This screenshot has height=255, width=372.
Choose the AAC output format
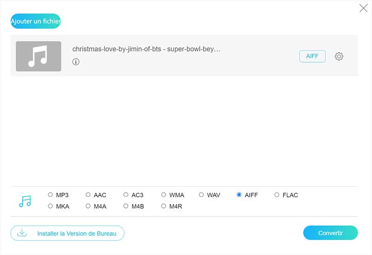[x=88, y=195]
